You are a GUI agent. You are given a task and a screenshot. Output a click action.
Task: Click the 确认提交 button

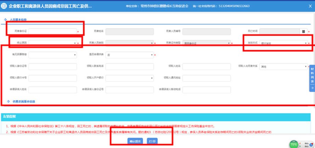tap(135, 141)
